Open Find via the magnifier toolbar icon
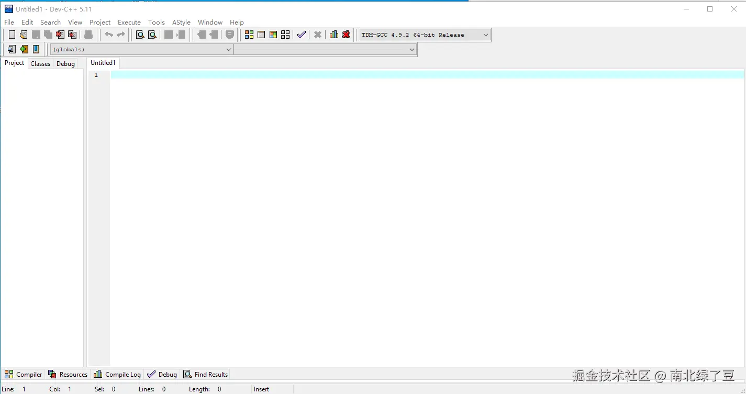This screenshot has width=746, height=394. (x=140, y=35)
